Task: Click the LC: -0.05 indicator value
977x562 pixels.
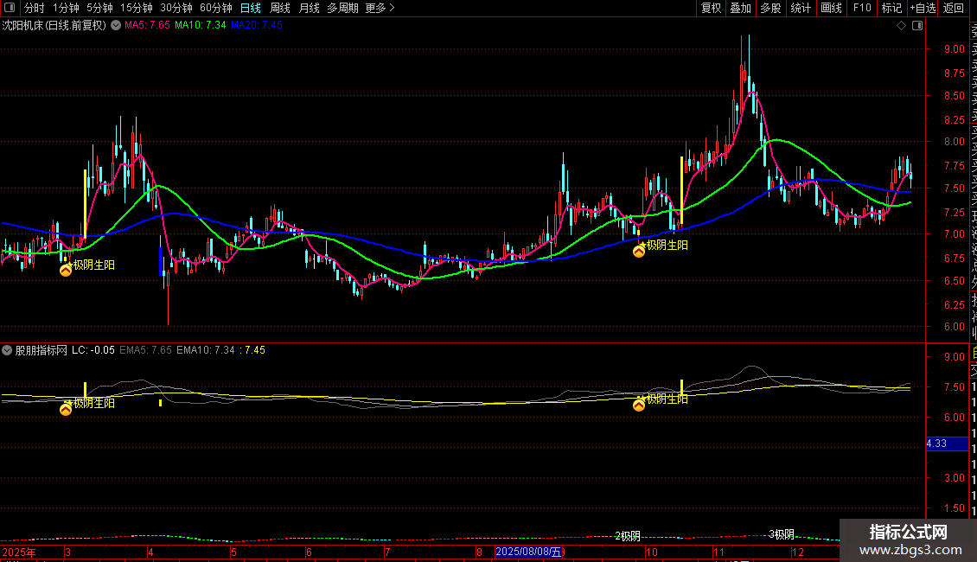Action: click(93, 350)
